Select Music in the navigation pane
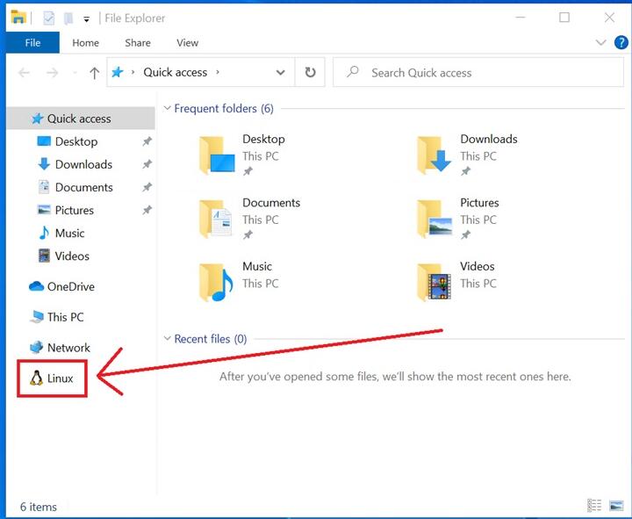632x519 pixels. [69, 233]
